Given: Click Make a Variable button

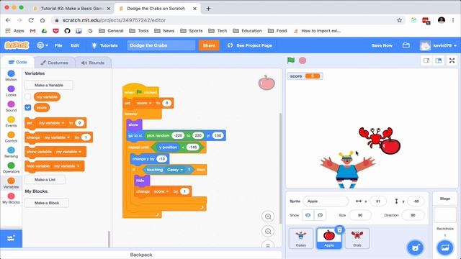Looking at the screenshot, I should pyautogui.click(x=49, y=85).
